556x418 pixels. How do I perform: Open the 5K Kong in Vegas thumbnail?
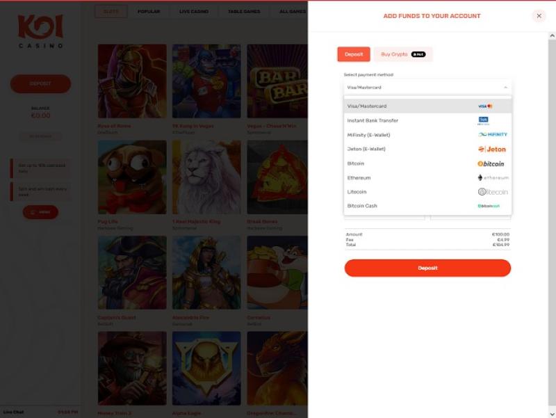point(206,81)
